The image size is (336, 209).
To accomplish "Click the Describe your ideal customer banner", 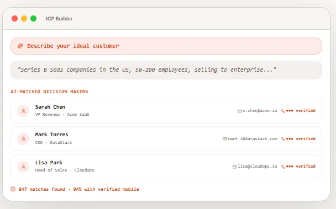I will tap(166, 46).
